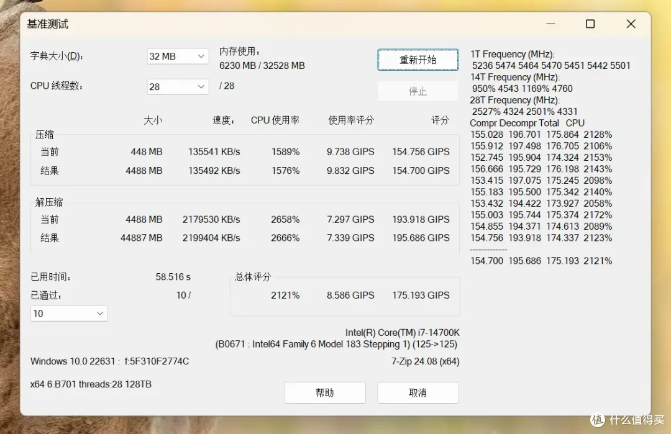Open the CPU 线程数 28 dropdown
The image size is (671, 434).
(178, 87)
